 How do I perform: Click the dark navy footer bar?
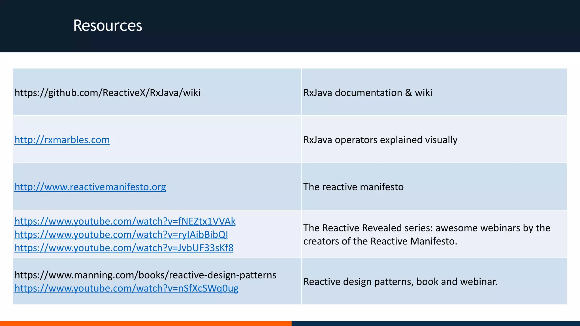[436, 323]
